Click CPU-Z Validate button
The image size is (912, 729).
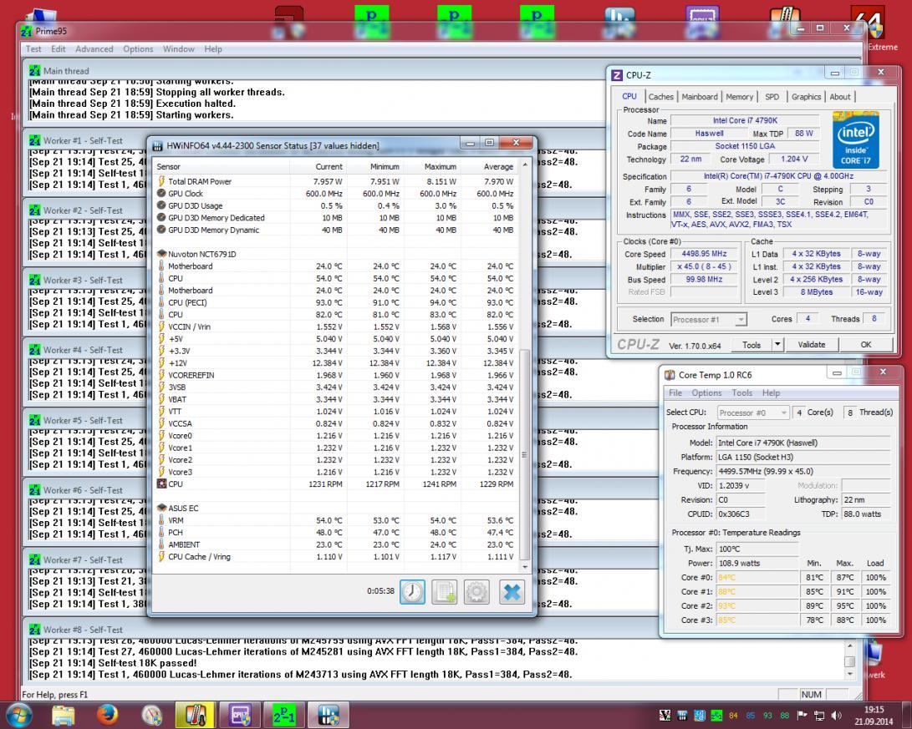(x=812, y=345)
